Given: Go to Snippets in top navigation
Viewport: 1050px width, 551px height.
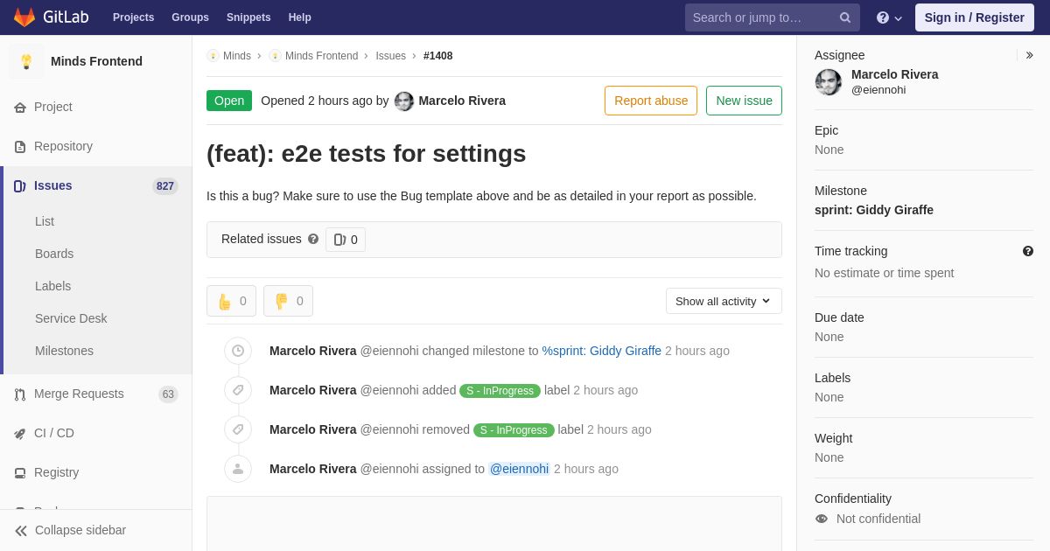Looking at the screenshot, I should pos(248,17).
